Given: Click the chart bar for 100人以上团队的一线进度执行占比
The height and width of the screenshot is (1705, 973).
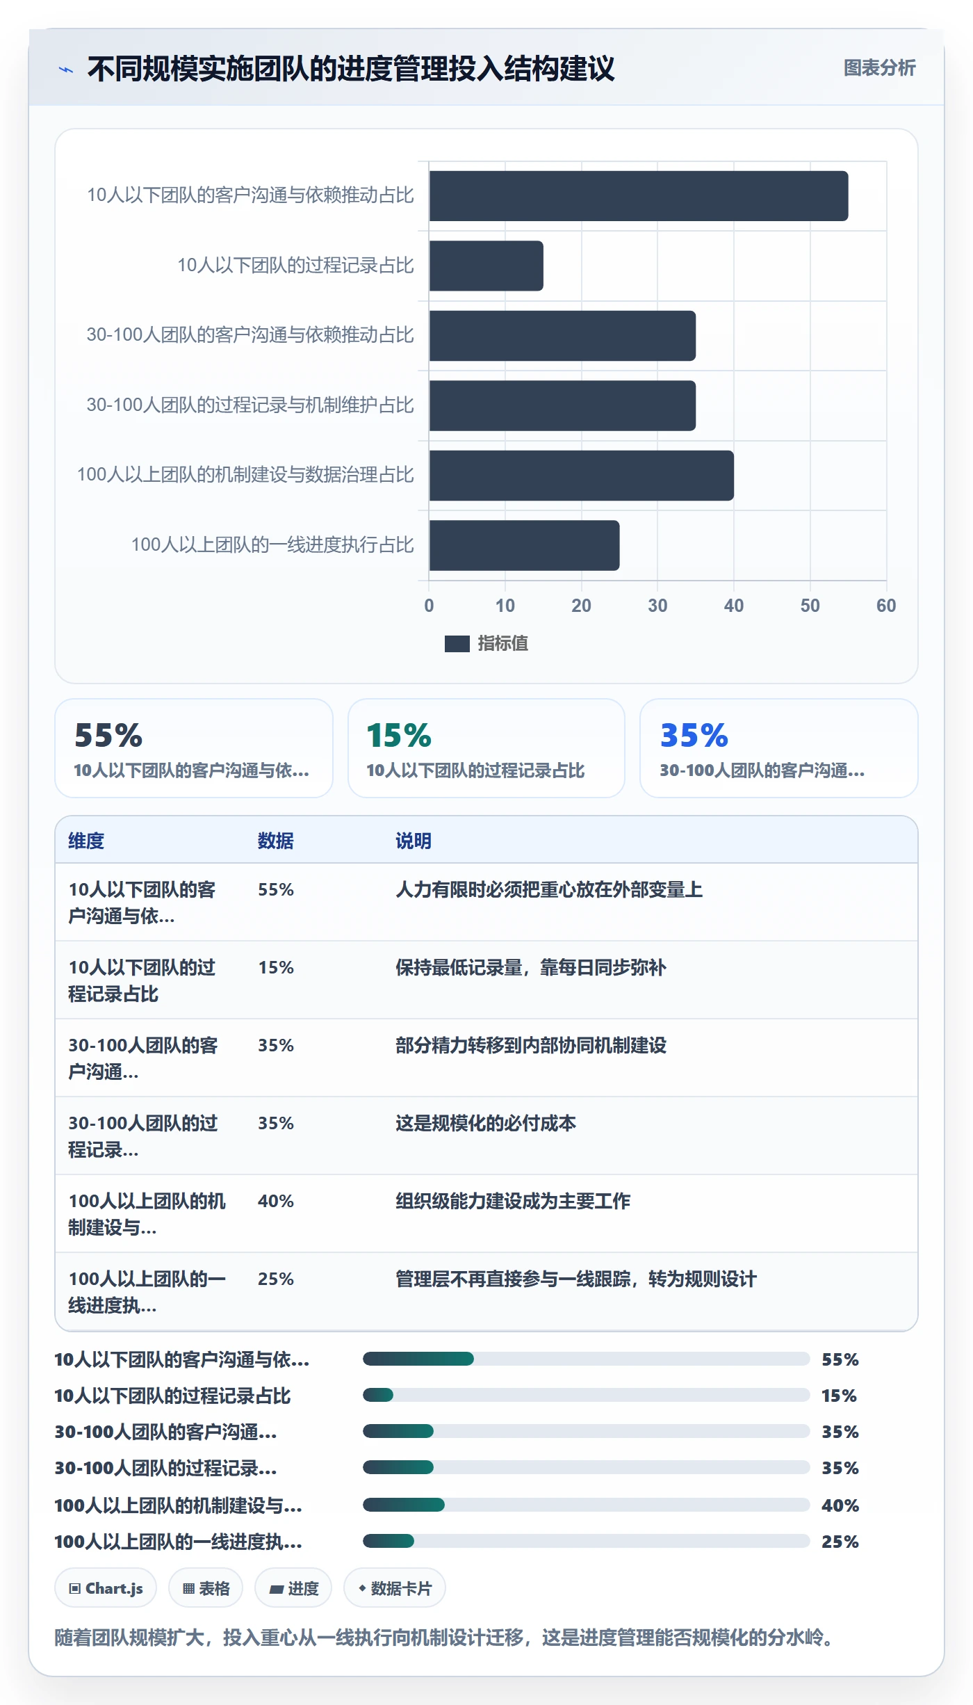Looking at the screenshot, I should pyautogui.click(x=524, y=545).
